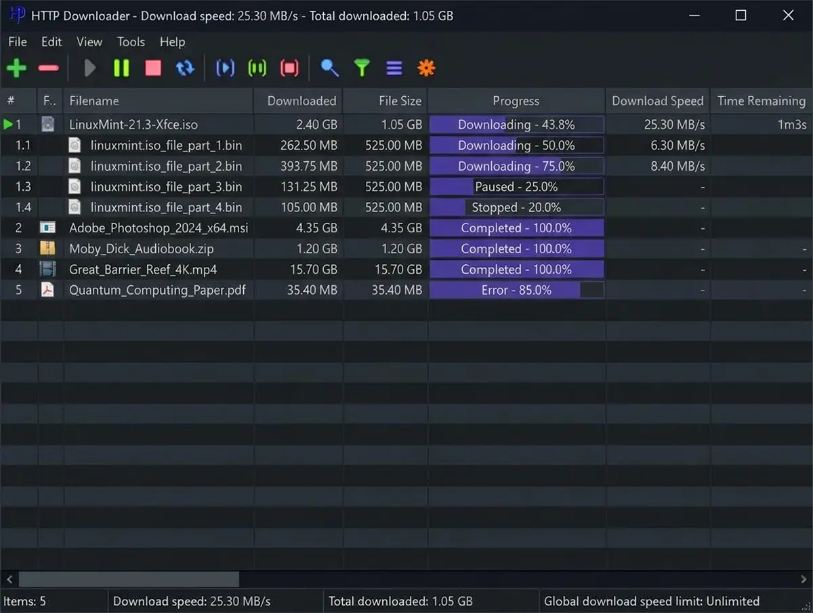
Task: Click the disc icon for LinuxMint-21.3-Xfce.iso
Action: point(47,125)
